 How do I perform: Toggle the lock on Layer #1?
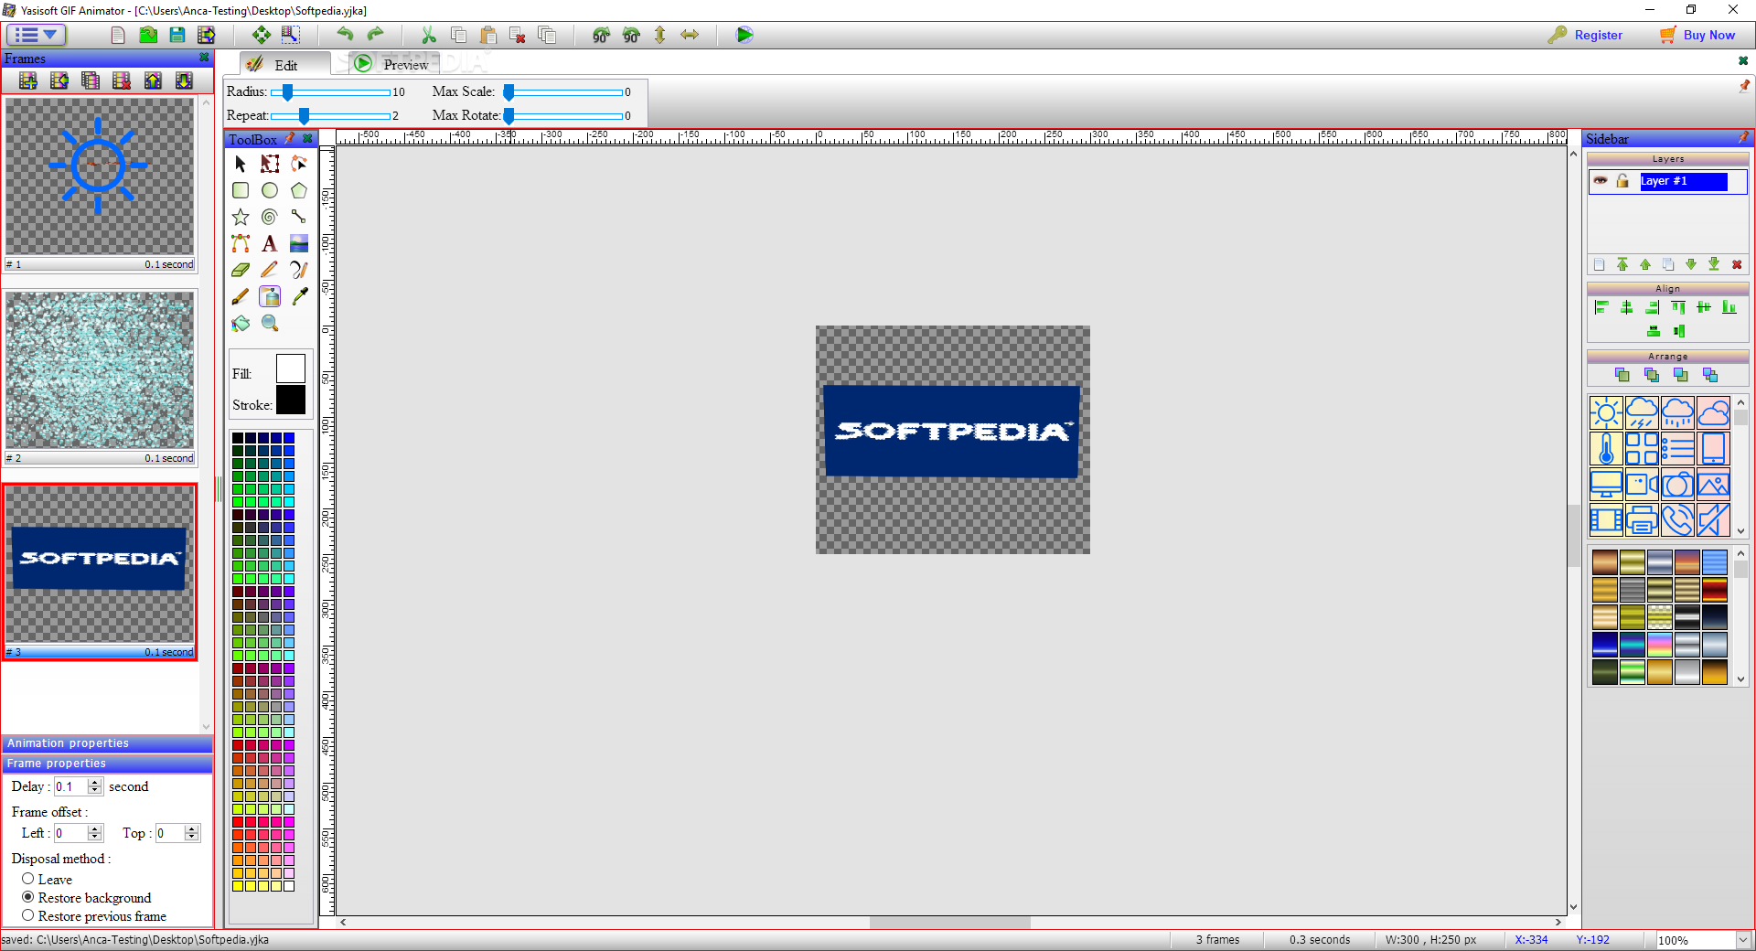(1622, 181)
